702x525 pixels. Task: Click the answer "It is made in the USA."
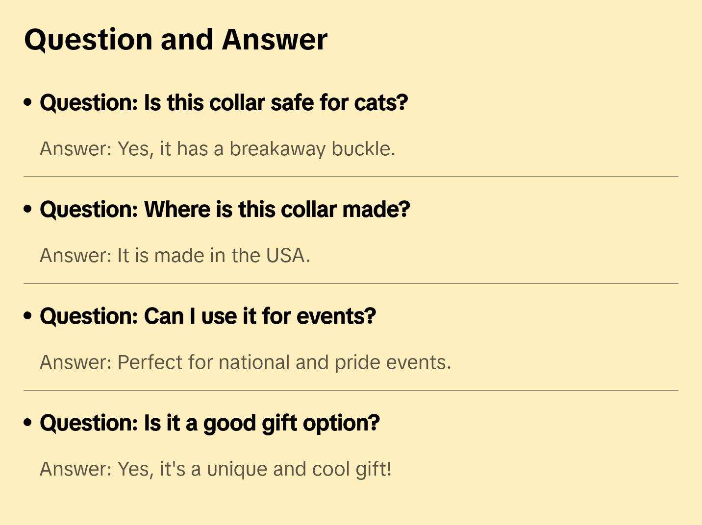(175, 256)
